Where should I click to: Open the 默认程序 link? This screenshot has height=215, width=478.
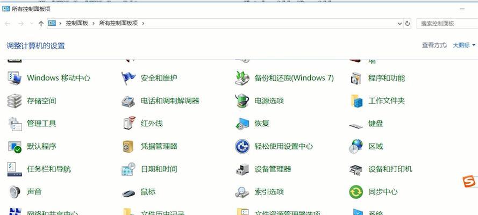tap(41, 147)
